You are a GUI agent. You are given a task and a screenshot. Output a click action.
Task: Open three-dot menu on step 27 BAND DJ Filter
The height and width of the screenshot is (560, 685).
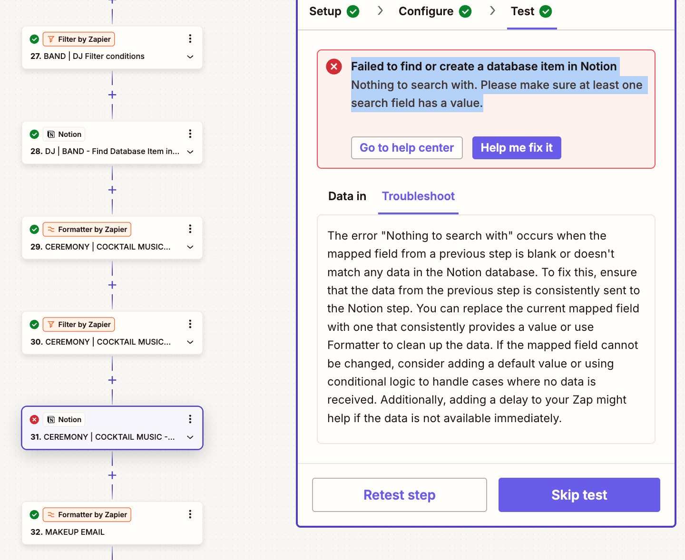[190, 39]
